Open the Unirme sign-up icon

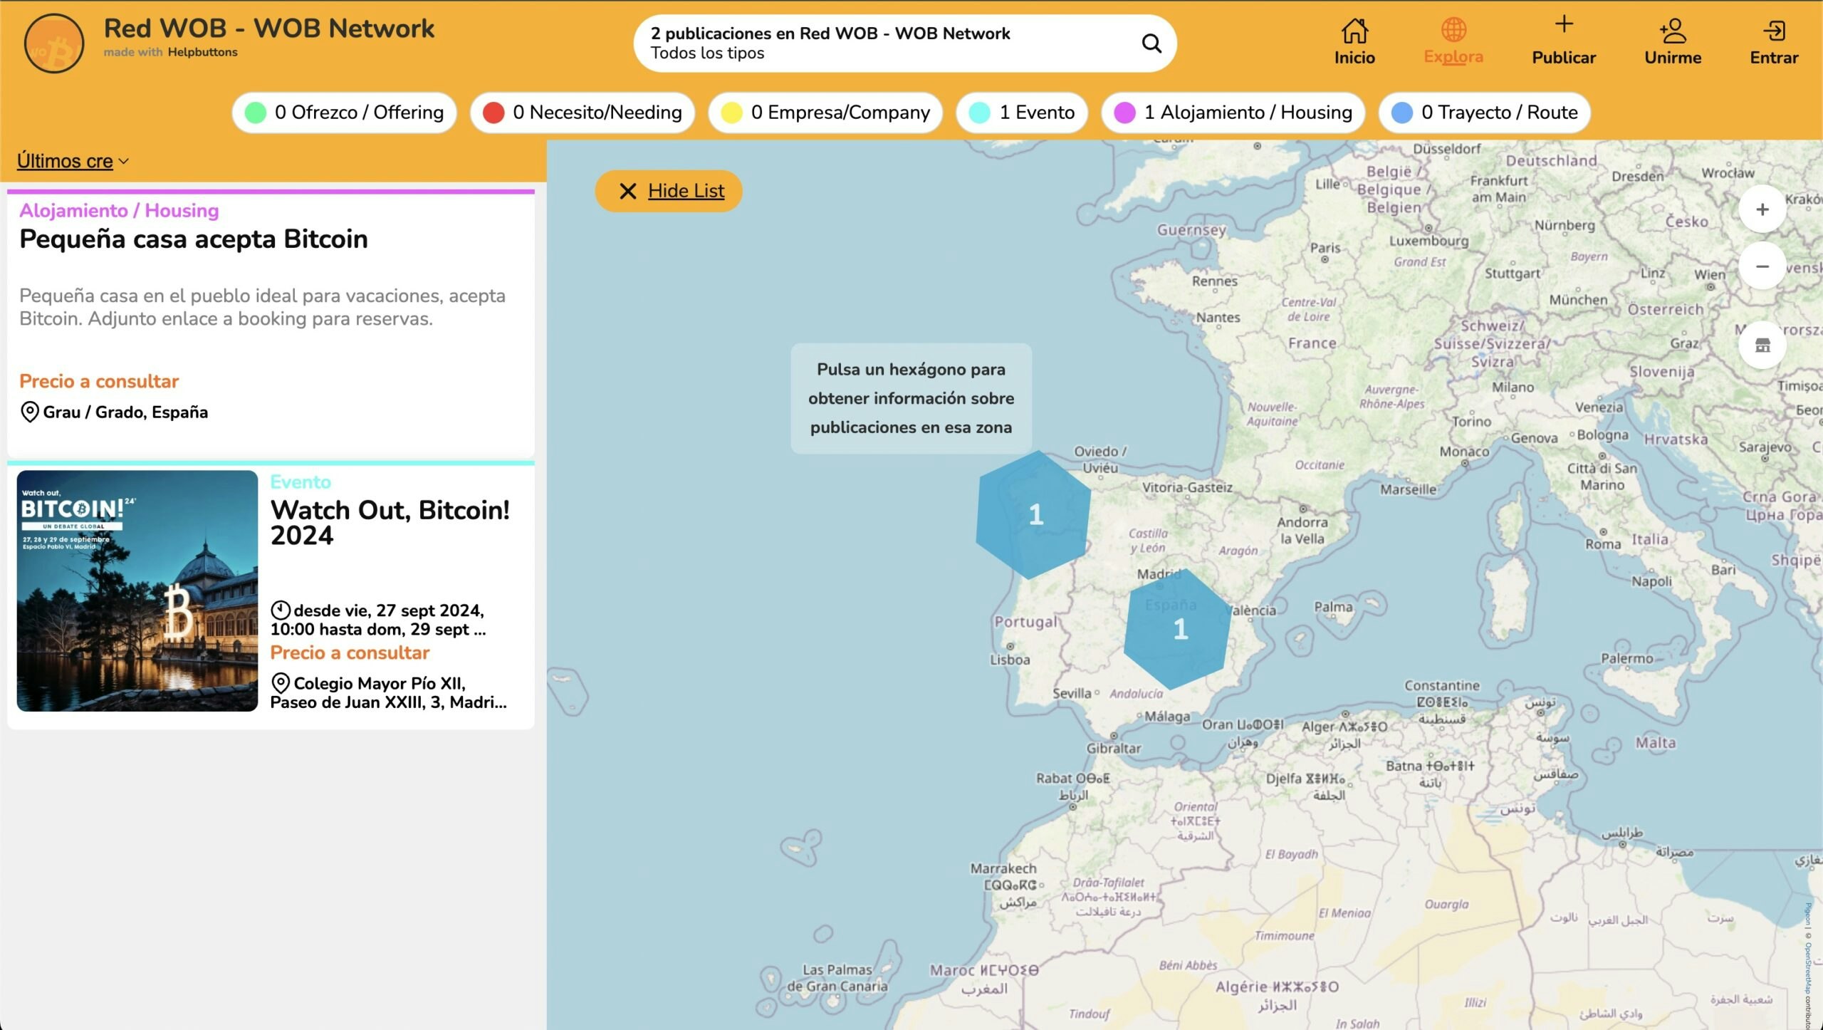[1673, 31]
